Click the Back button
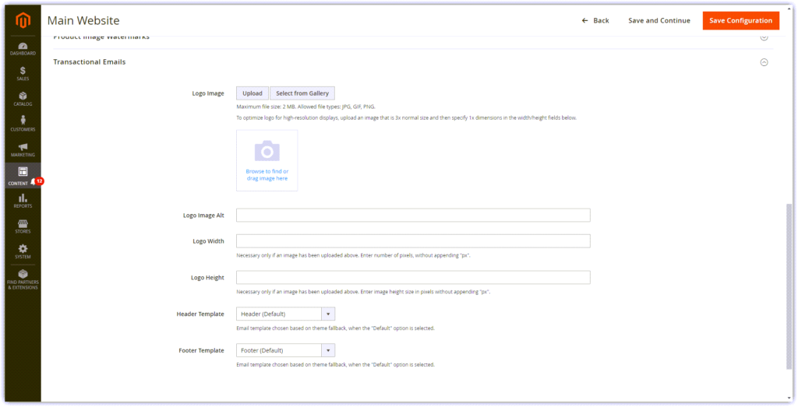Viewport: 798px width, 407px height. (595, 20)
